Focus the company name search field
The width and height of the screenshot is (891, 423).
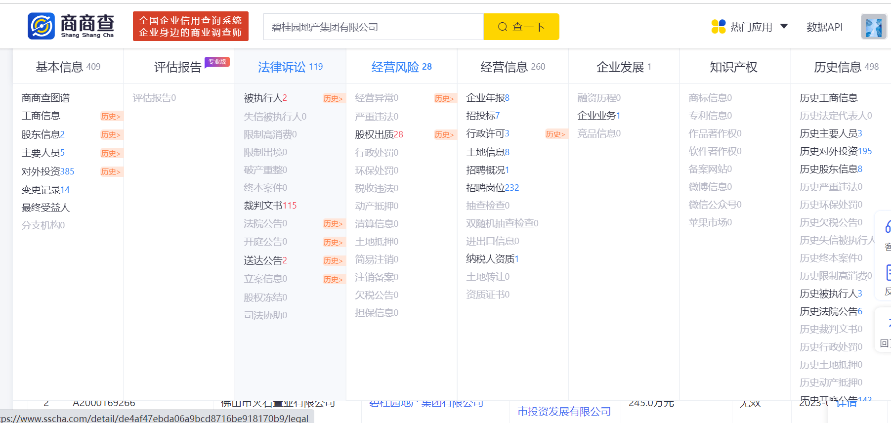pyautogui.click(x=374, y=27)
